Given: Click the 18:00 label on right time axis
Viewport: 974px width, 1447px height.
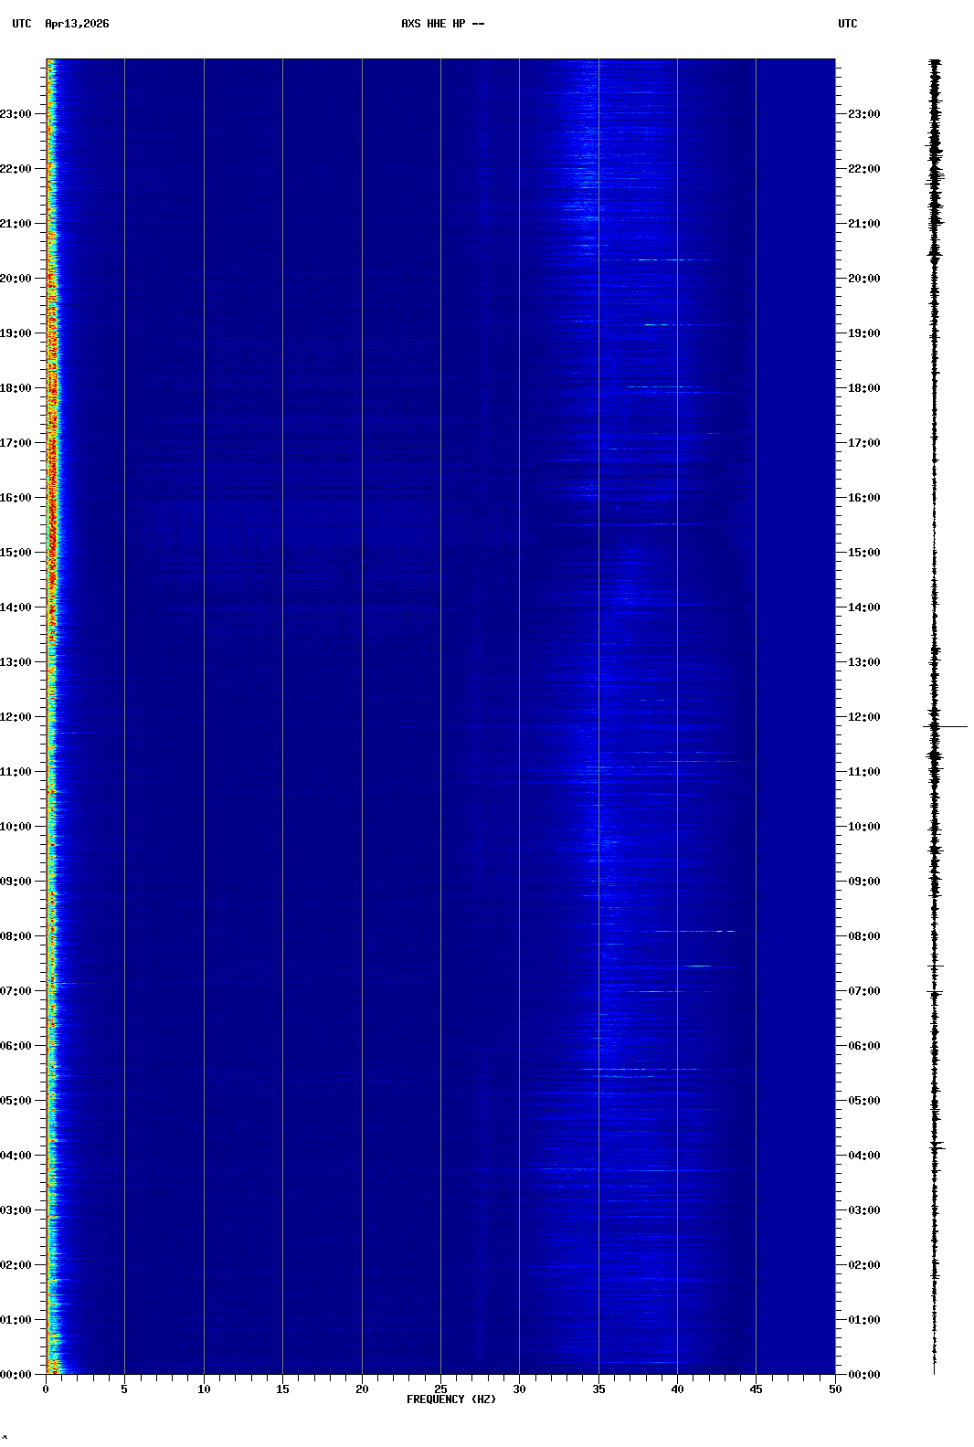Looking at the screenshot, I should [x=863, y=388].
